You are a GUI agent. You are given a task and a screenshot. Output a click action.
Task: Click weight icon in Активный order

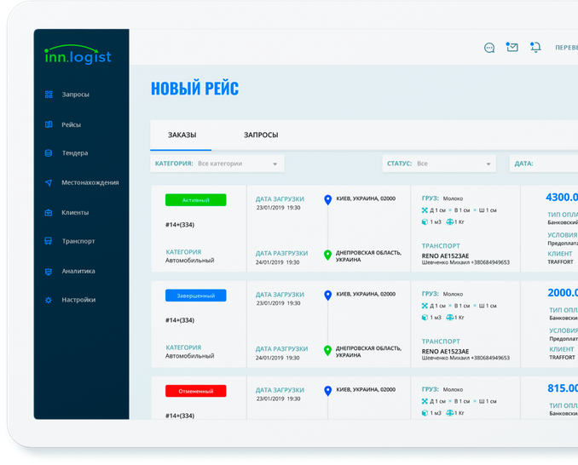click(450, 222)
